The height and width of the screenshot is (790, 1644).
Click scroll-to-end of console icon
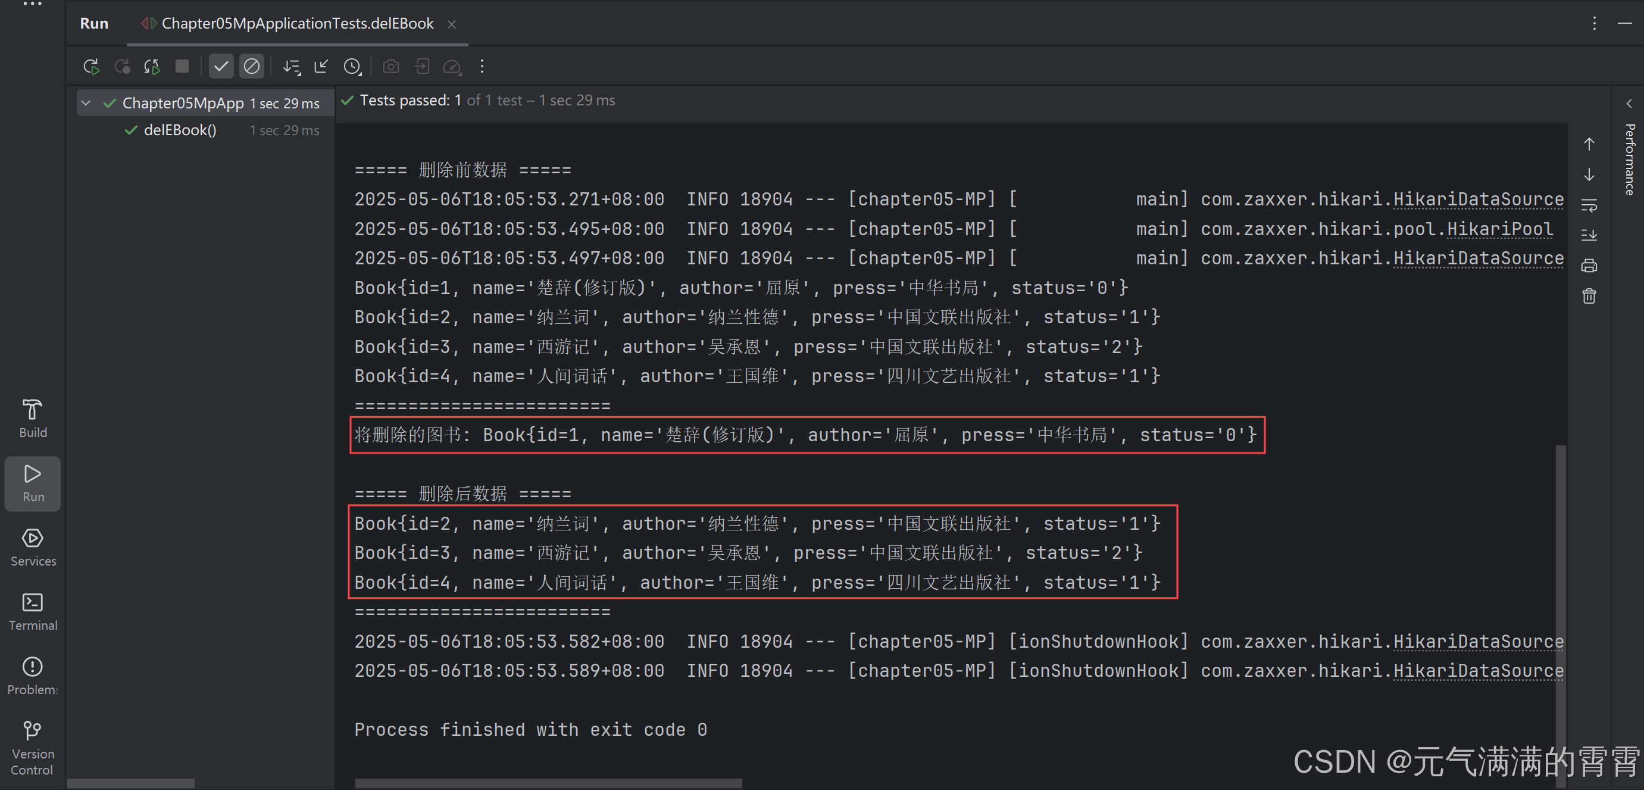(1589, 236)
